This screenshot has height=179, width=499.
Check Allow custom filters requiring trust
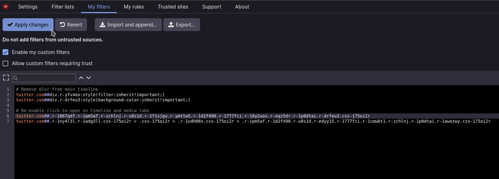pos(5,64)
